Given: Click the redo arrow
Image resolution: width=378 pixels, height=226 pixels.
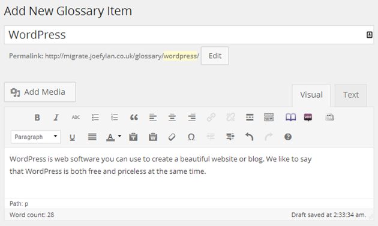Looking at the screenshot, I should pyautogui.click(x=269, y=137).
